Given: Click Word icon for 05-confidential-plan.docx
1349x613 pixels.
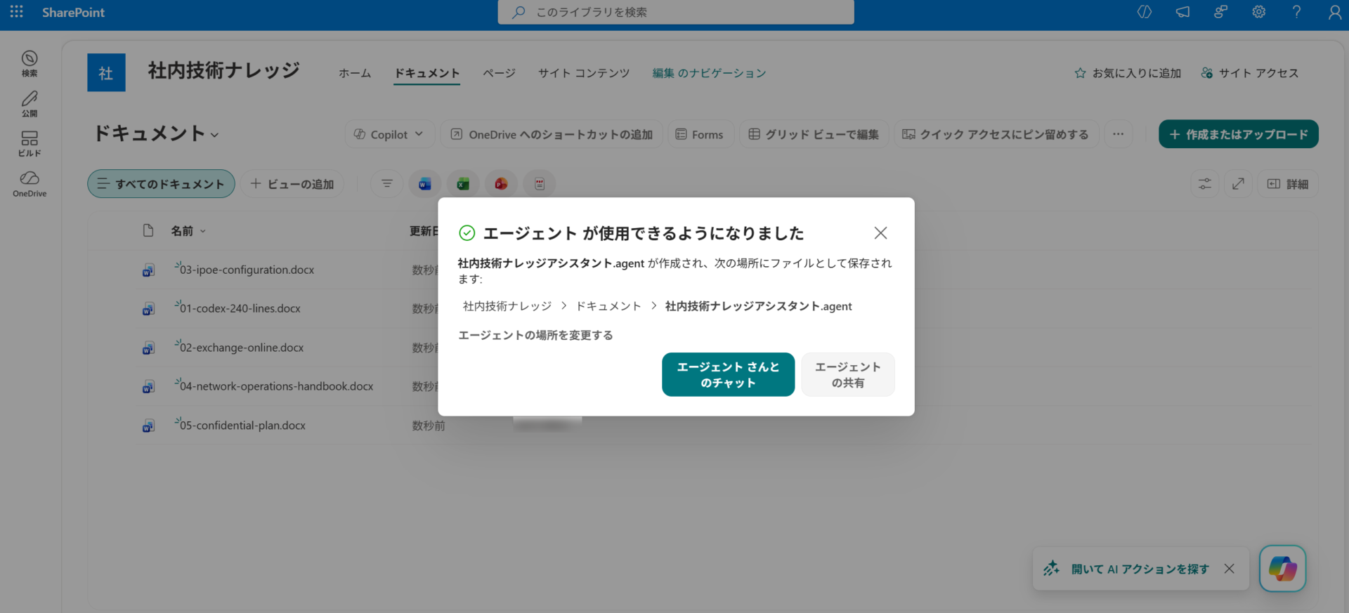Looking at the screenshot, I should click(148, 426).
